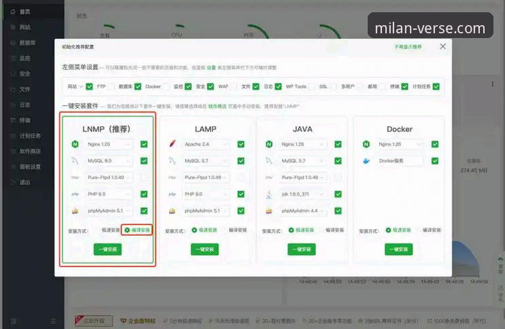Select 极速安装 radio in LNMP card

point(108,230)
